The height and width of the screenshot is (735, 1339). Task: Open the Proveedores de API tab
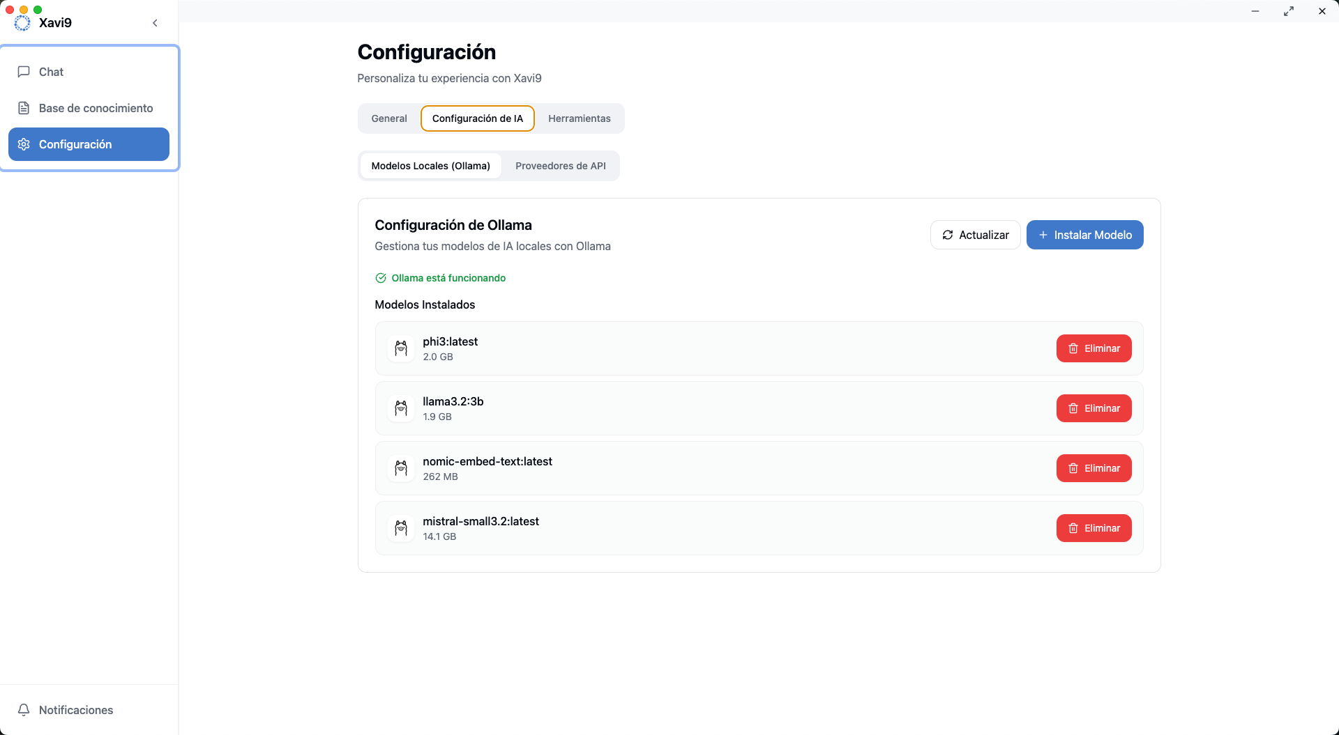coord(560,166)
